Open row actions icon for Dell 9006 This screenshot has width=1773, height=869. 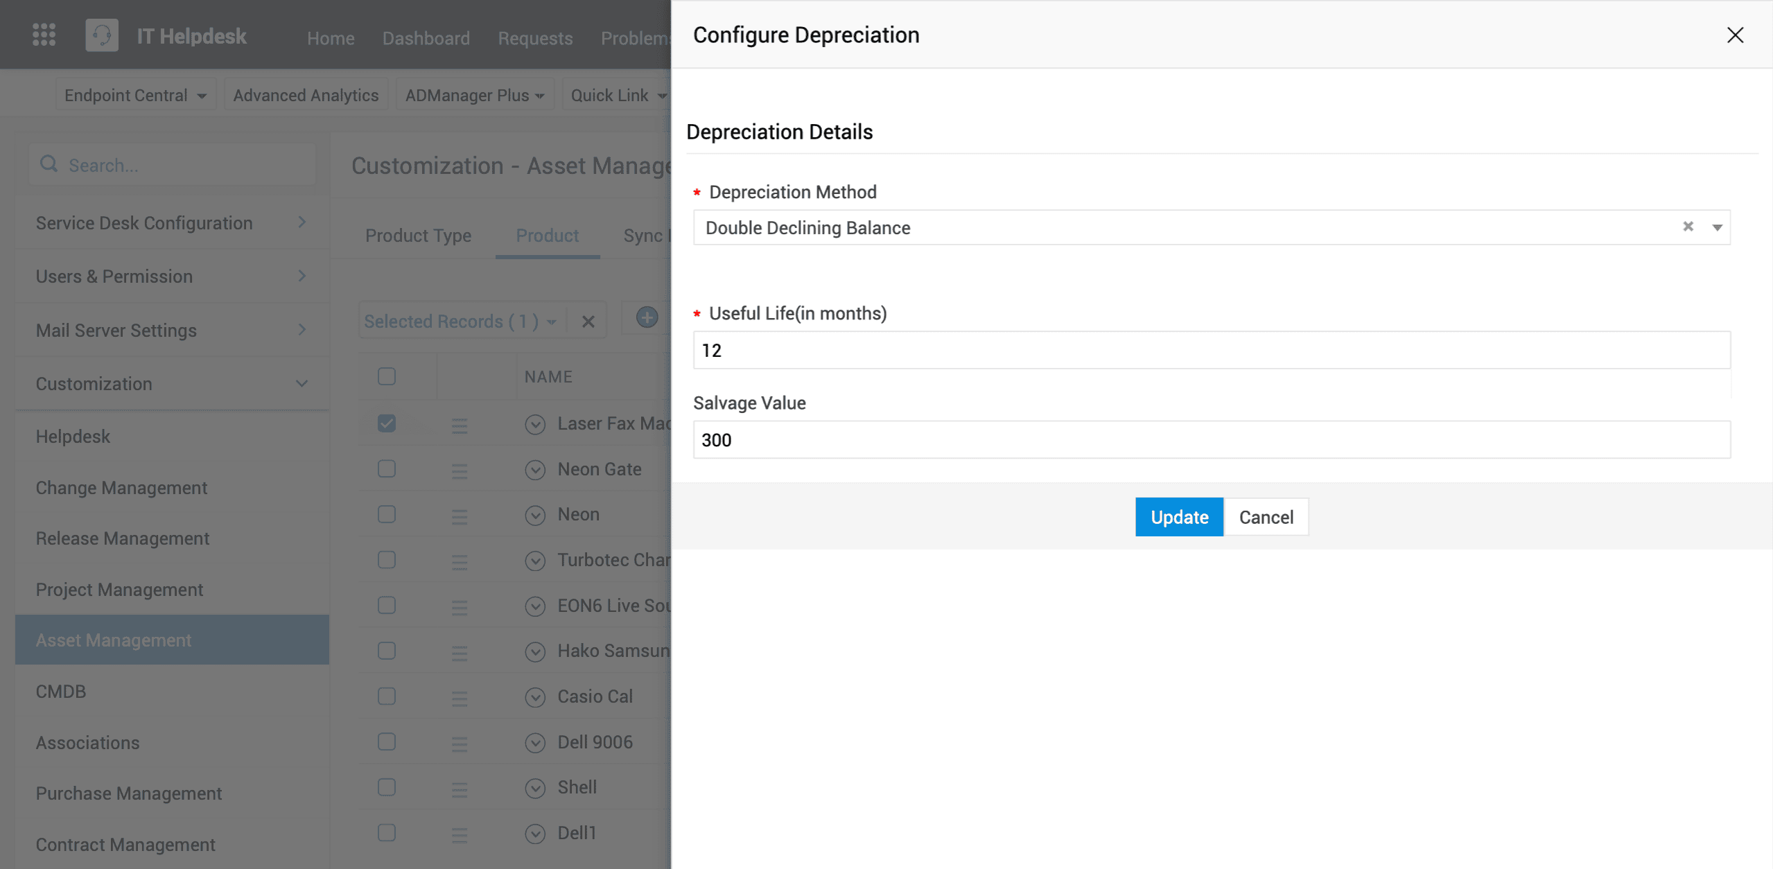click(x=535, y=743)
